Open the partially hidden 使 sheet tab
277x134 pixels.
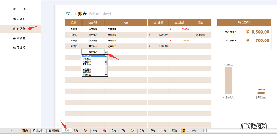pos(183,130)
